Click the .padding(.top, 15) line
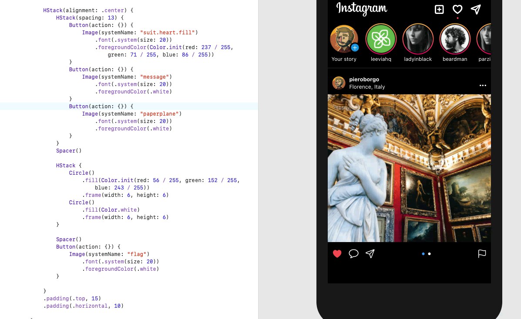Image resolution: width=521 pixels, height=319 pixels. tap(72, 299)
